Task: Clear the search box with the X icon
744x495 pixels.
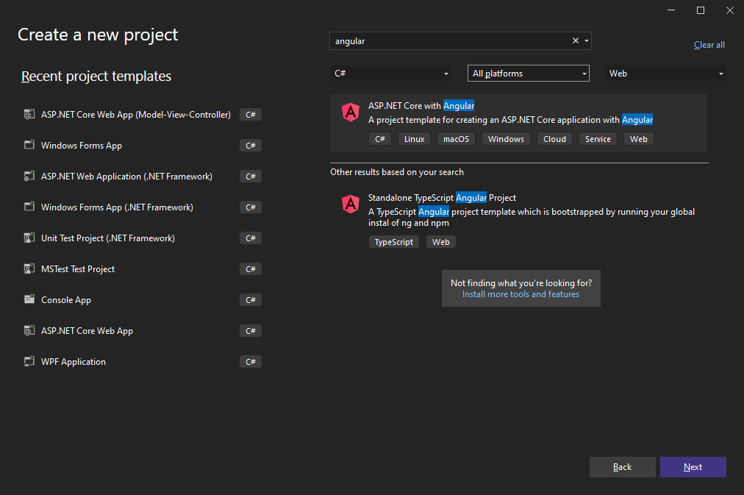Action: point(576,40)
